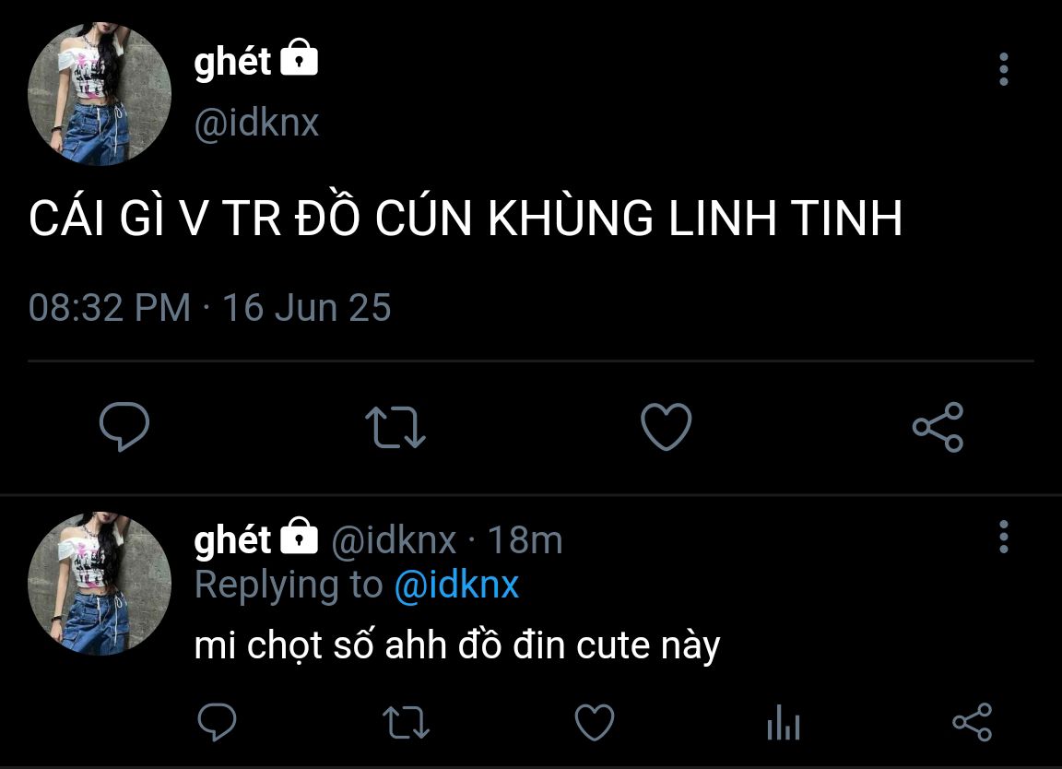Screen dimensions: 1062x769
Task: Open ghét display name on reply tweet
Action: tap(232, 539)
